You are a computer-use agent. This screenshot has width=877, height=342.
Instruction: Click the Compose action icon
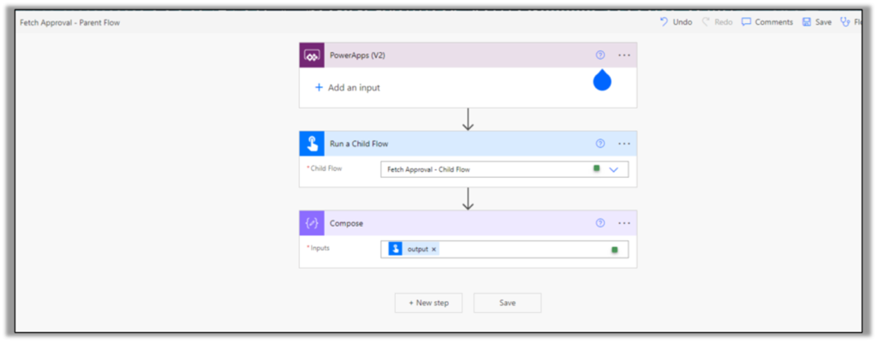(x=312, y=223)
